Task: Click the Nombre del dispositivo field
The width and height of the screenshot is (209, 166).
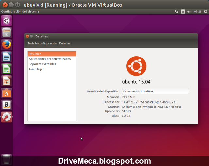Action: point(155,91)
